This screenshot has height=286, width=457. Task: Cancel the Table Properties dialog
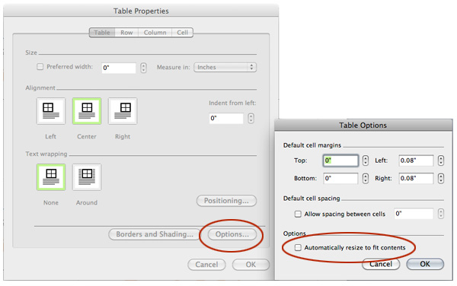click(206, 265)
